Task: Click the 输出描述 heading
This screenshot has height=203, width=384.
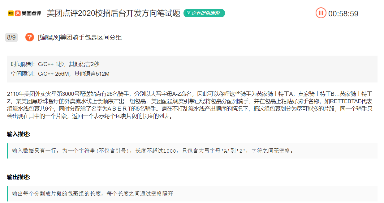Action: 19,177
